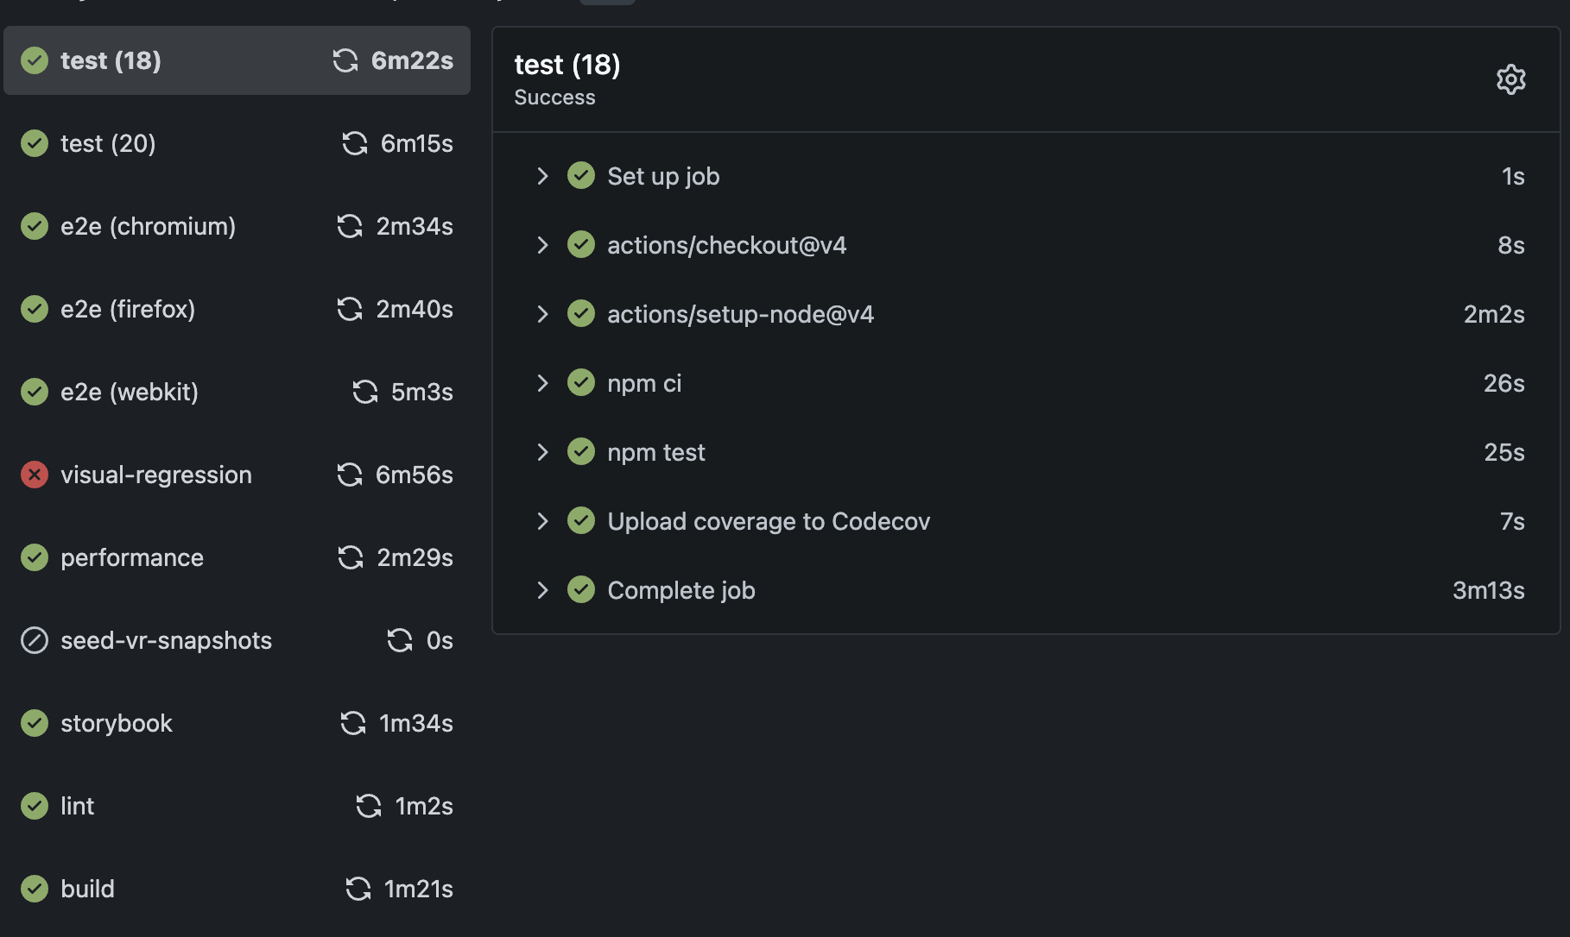
Task: Open the test (20) job
Action: point(237,143)
